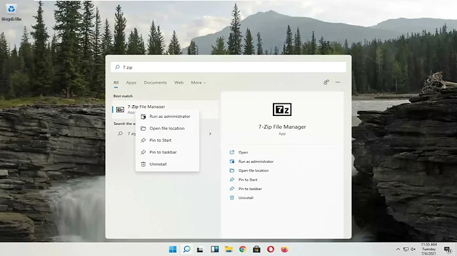
Task: Open Task View from the taskbar
Action: click(200, 249)
